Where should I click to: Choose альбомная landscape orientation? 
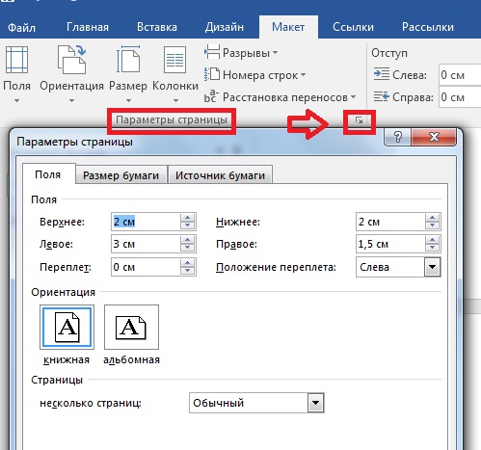click(x=131, y=327)
